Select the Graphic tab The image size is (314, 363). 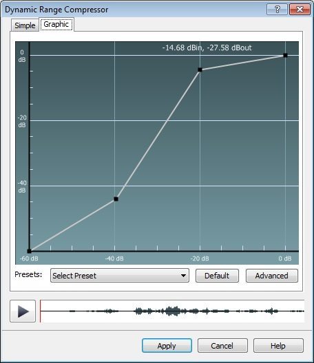(56, 24)
